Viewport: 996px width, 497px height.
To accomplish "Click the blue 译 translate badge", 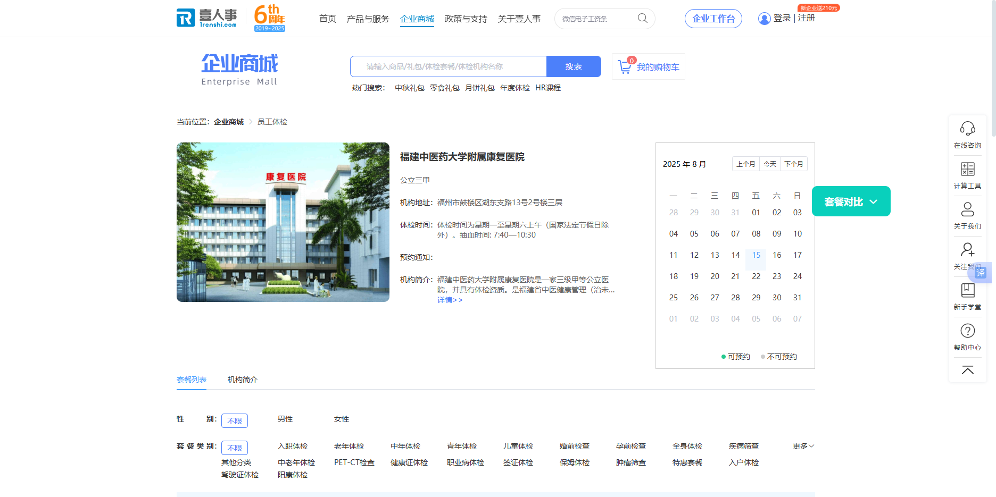I will click(981, 273).
